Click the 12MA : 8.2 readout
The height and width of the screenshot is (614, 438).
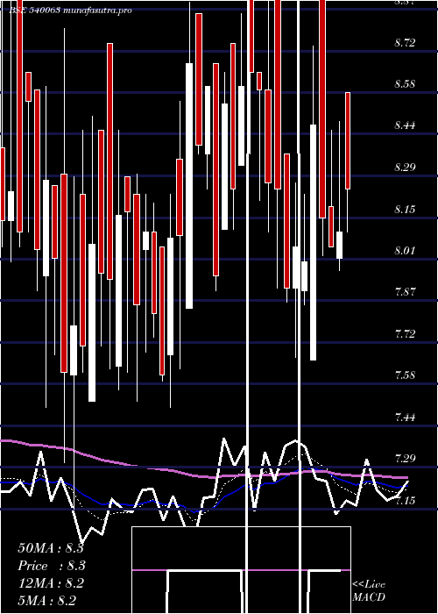tap(51, 583)
